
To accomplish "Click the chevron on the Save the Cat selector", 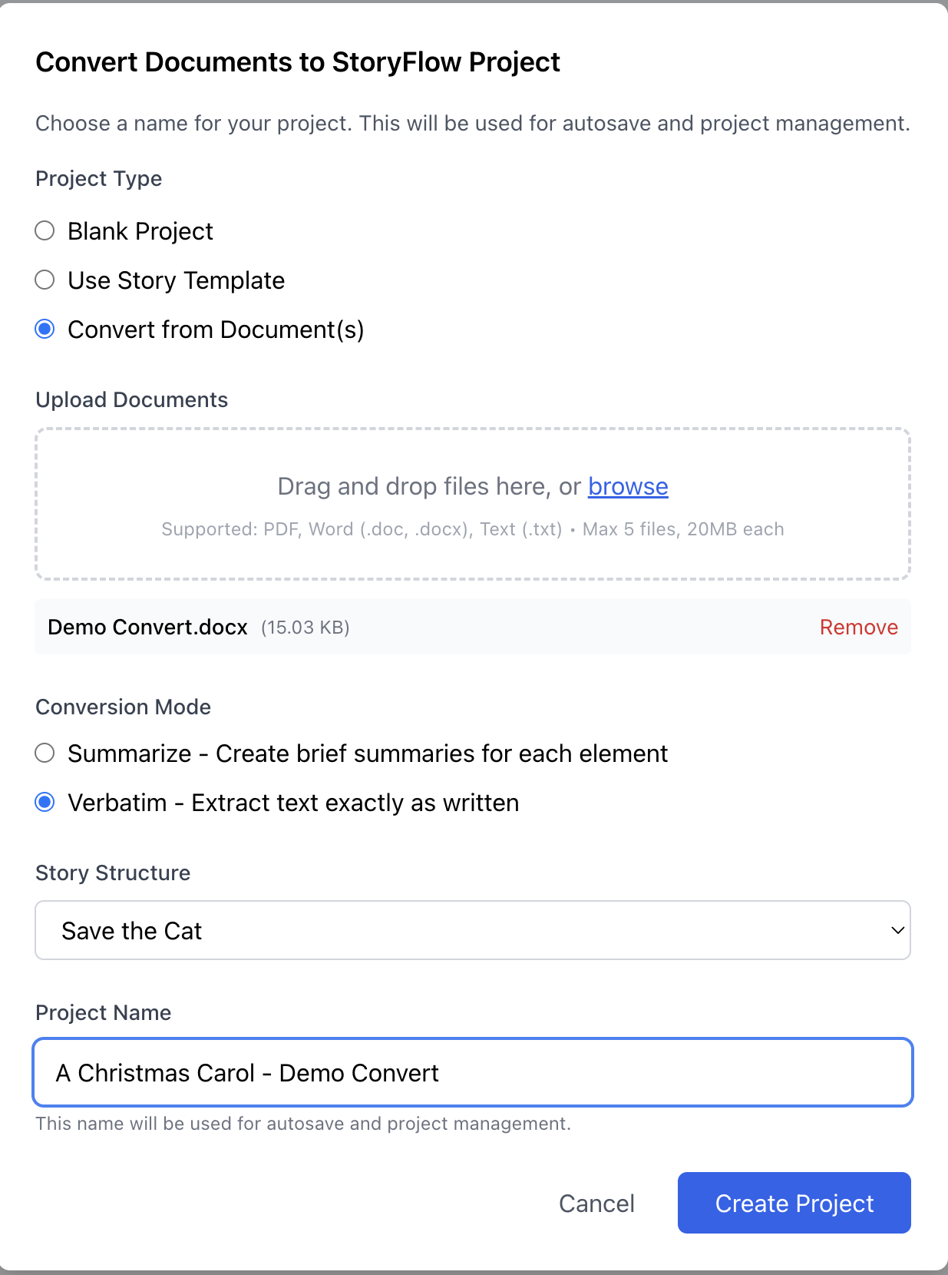I will [x=898, y=930].
